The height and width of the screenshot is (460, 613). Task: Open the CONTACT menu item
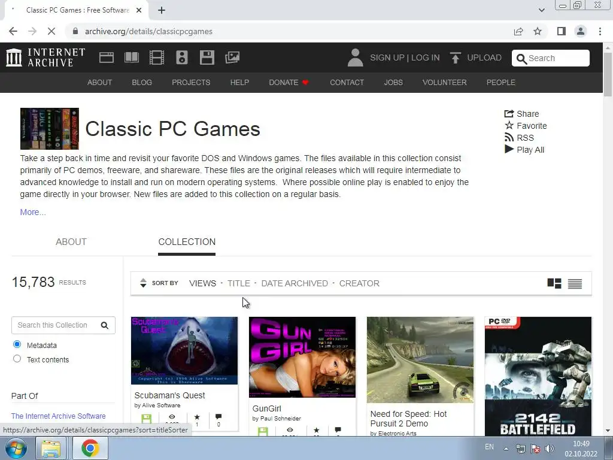pyautogui.click(x=347, y=83)
